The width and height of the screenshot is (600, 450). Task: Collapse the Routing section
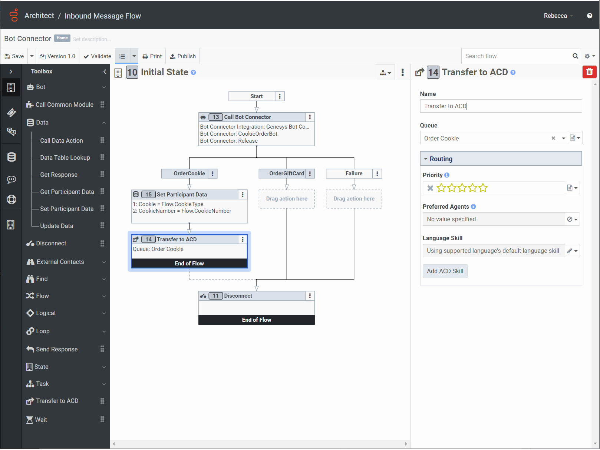[x=426, y=159]
